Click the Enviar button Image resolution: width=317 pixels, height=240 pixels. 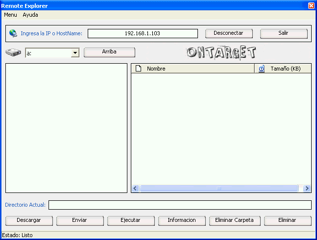coord(80,220)
